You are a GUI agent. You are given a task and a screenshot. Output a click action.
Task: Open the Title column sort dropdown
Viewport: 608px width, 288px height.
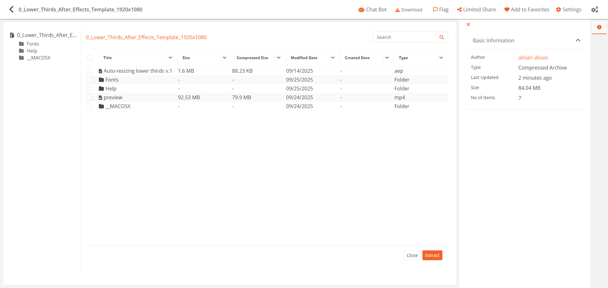coord(170,58)
